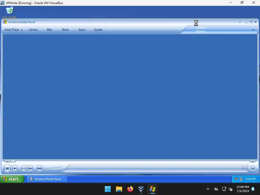Maximize the Windows Media Player window
The image size is (260, 195).
pyautogui.click(x=251, y=22)
